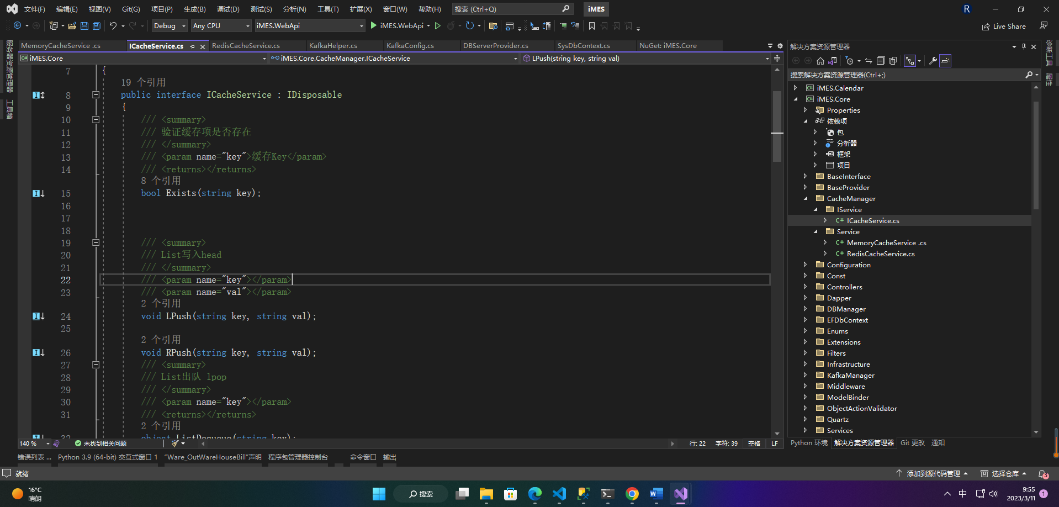
Task: Expand the KafkaManager folder
Action: pyautogui.click(x=806, y=375)
